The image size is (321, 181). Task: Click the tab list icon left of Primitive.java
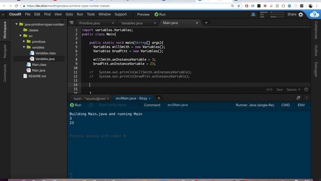tap(71, 23)
